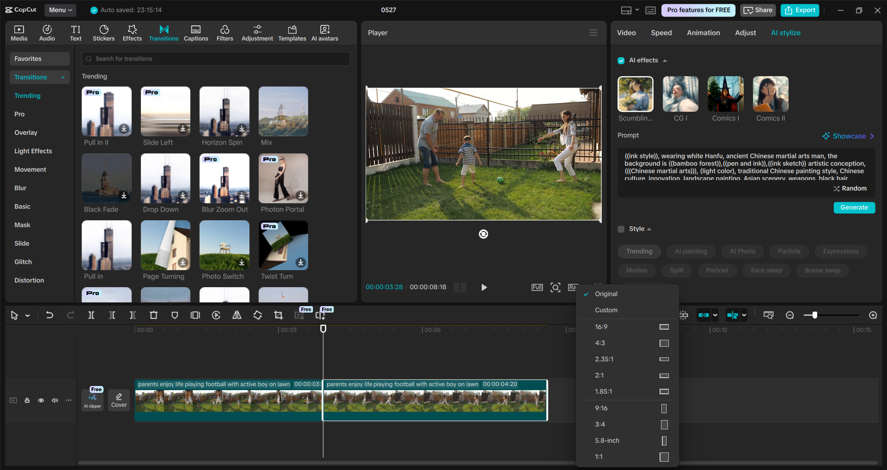887x470 pixels.
Task: Toggle the AI effects checkbox
Action: click(x=621, y=60)
